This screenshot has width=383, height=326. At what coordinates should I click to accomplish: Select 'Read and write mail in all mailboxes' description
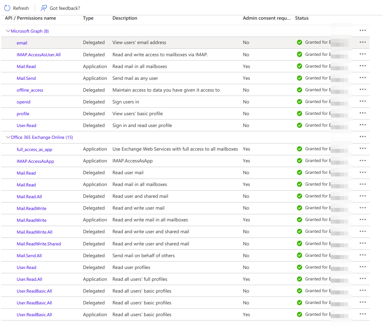pos(150,220)
